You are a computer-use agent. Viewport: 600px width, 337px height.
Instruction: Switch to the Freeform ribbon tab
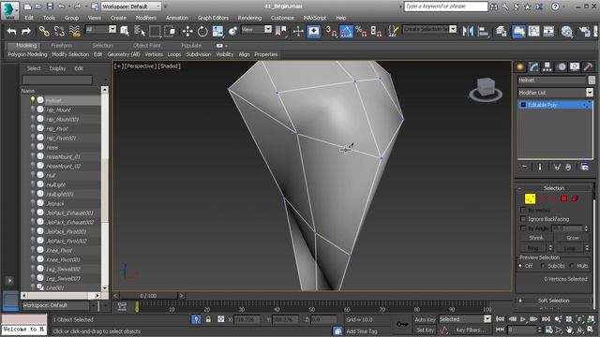click(x=62, y=46)
